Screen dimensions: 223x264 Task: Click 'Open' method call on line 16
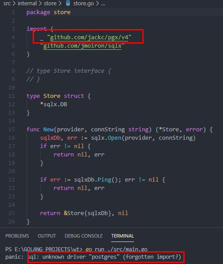[115, 138]
